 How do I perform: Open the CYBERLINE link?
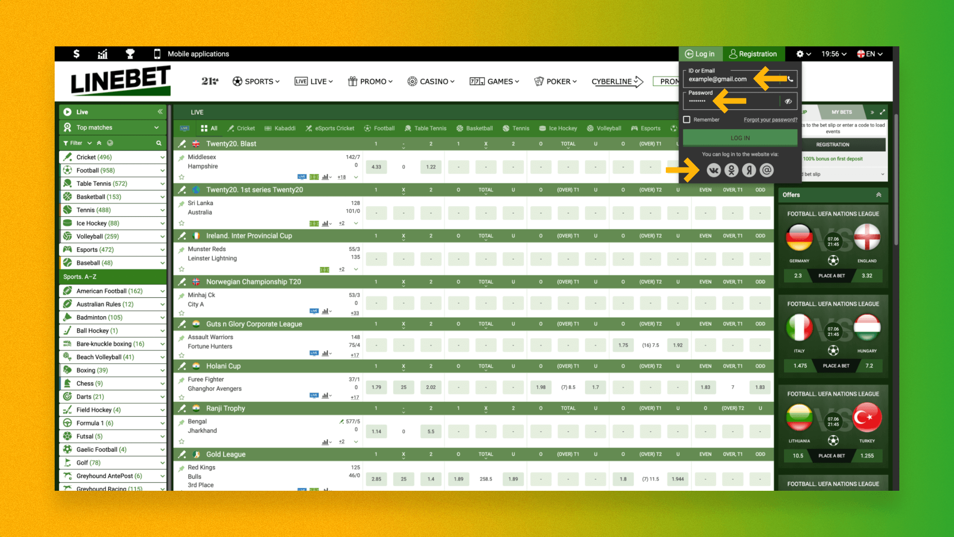617,82
